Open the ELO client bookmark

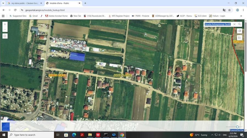pyautogui.click(x=201, y=16)
